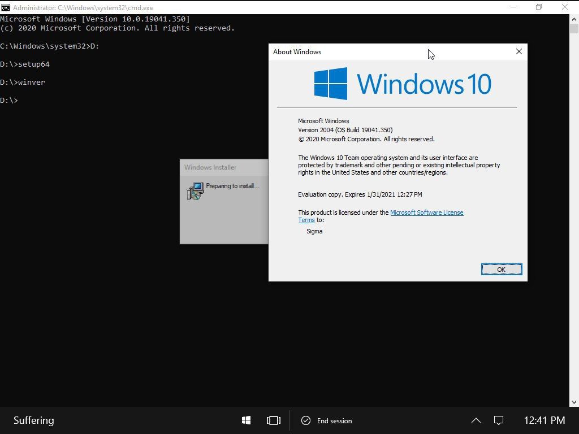Viewport: 579px width, 434px height.
Task: Click the winver command line
Action: point(23,83)
